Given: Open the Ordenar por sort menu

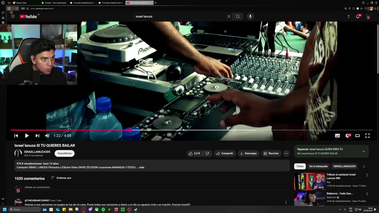Looking at the screenshot, I should click(x=61, y=178).
